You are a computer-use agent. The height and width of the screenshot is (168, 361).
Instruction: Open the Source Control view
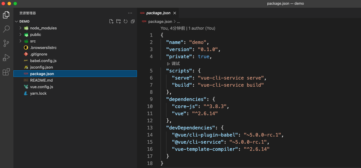point(6,43)
